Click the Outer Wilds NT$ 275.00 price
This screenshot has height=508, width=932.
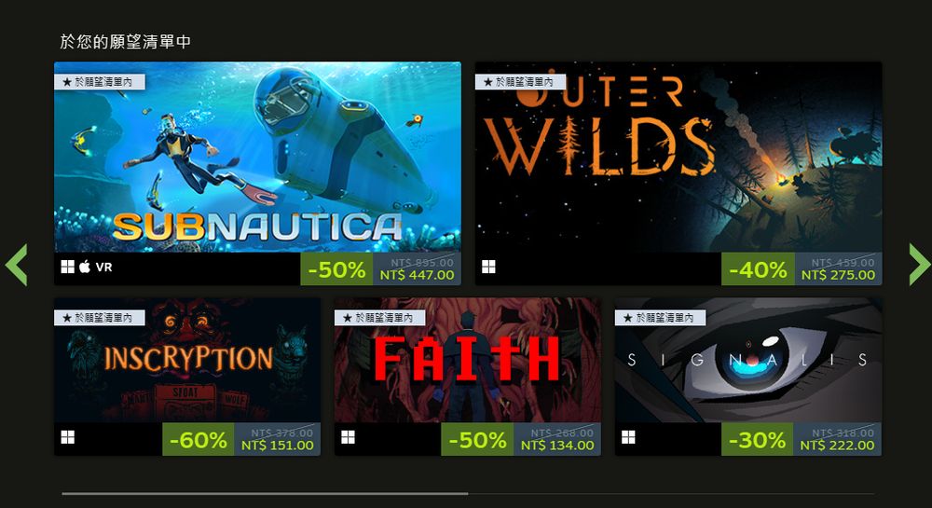point(838,275)
